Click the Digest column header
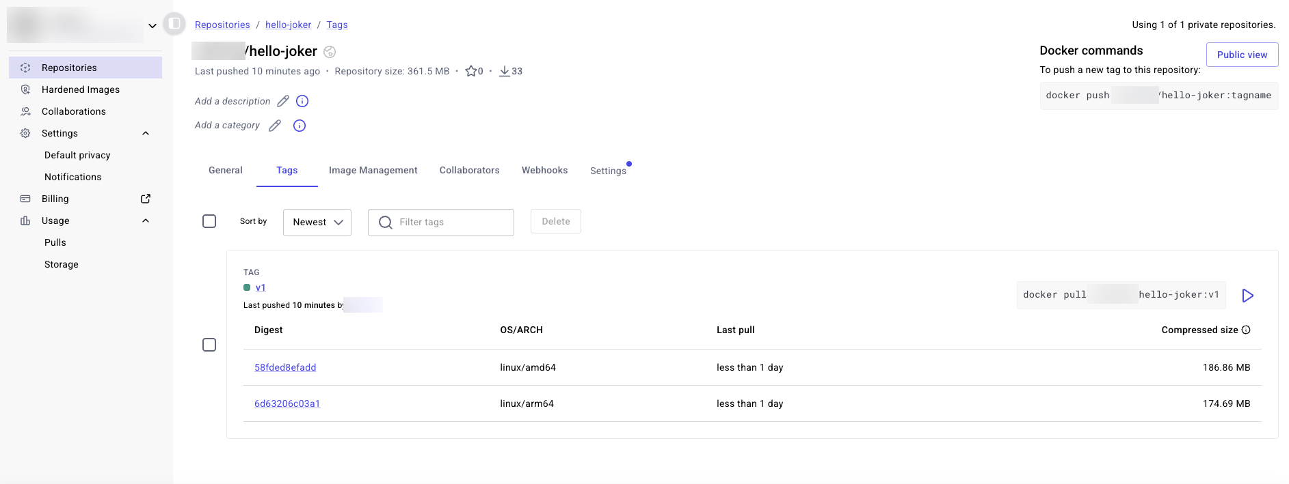Viewport: 1289px width, 484px height. click(x=269, y=330)
